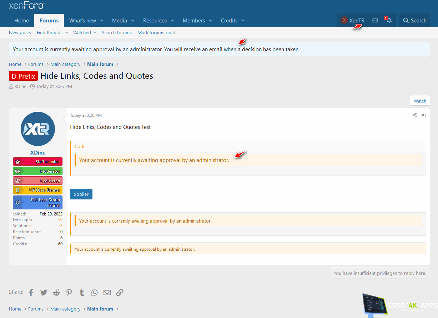Open the Search box
Screen dimensions: 438x318
[414, 21]
